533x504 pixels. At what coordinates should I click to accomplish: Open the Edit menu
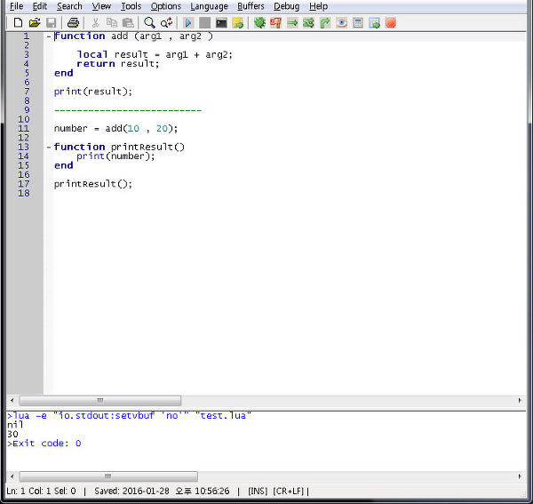[39, 6]
